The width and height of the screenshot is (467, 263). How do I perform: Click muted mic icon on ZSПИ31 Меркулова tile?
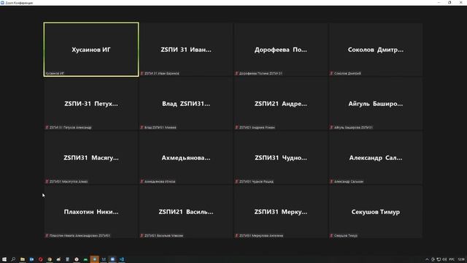(236, 235)
